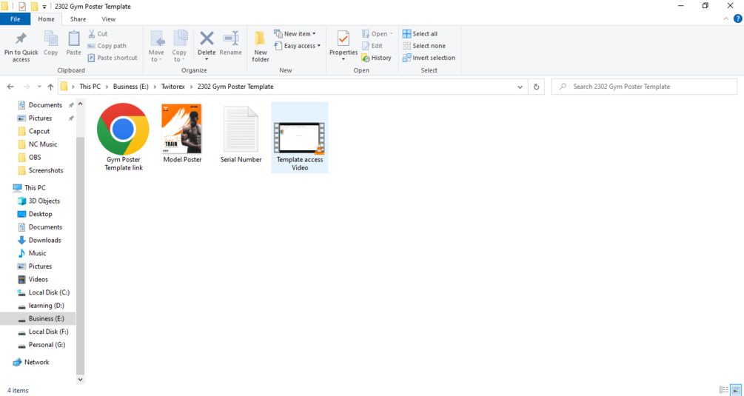Switch to Large icons view in status bar
The width and height of the screenshot is (744, 396).
[x=736, y=390]
